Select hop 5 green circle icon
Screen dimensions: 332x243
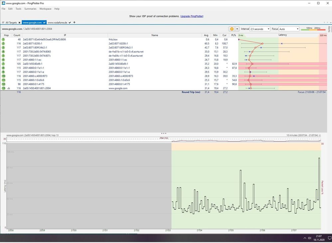tap(3, 56)
